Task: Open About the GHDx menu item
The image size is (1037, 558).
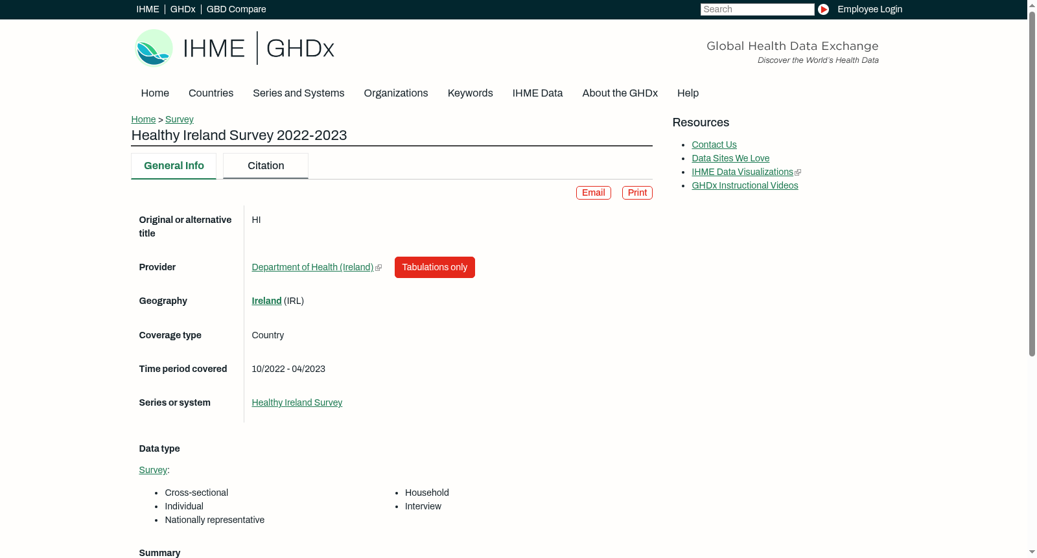Action: click(x=620, y=93)
